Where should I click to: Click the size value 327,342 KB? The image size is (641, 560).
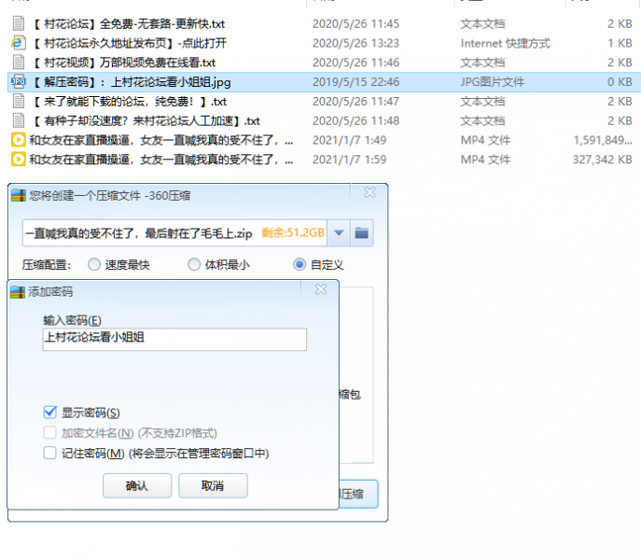602,160
